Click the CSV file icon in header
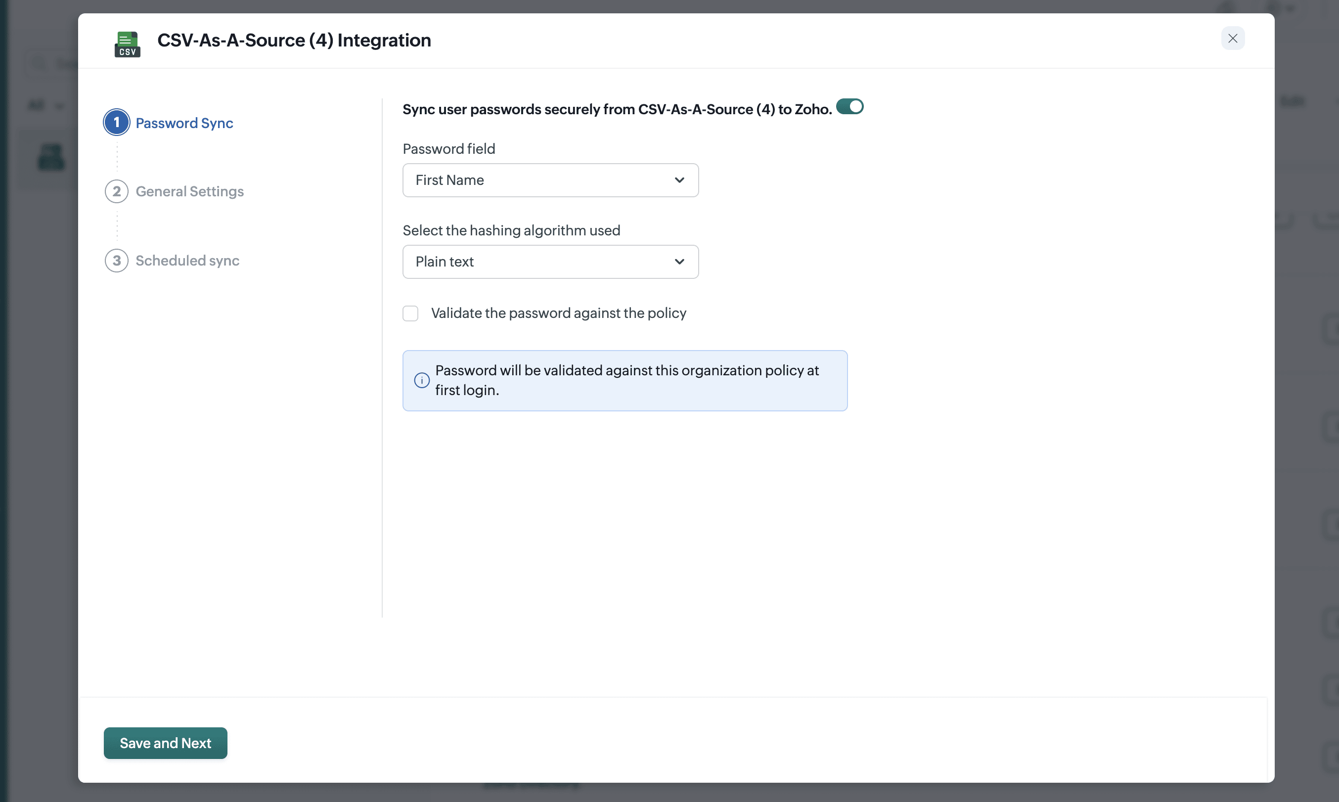This screenshot has width=1339, height=802. (127, 44)
